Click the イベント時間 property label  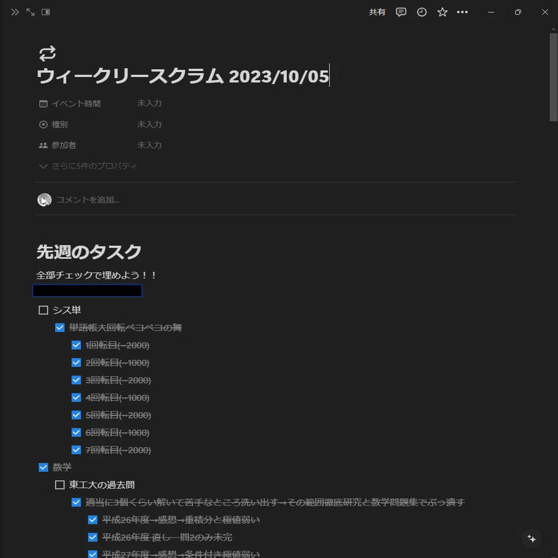(76, 103)
